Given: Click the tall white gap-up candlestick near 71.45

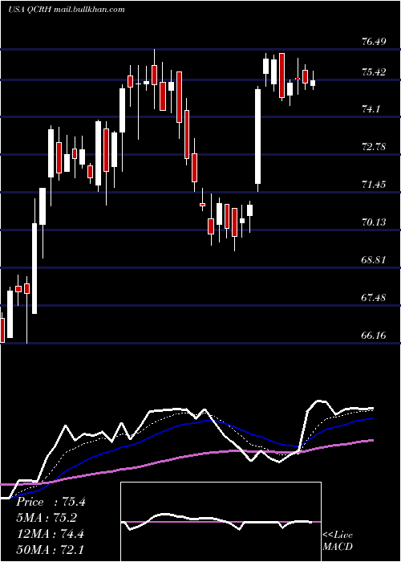Looking at the screenshot, I should pyautogui.click(x=257, y=136).
